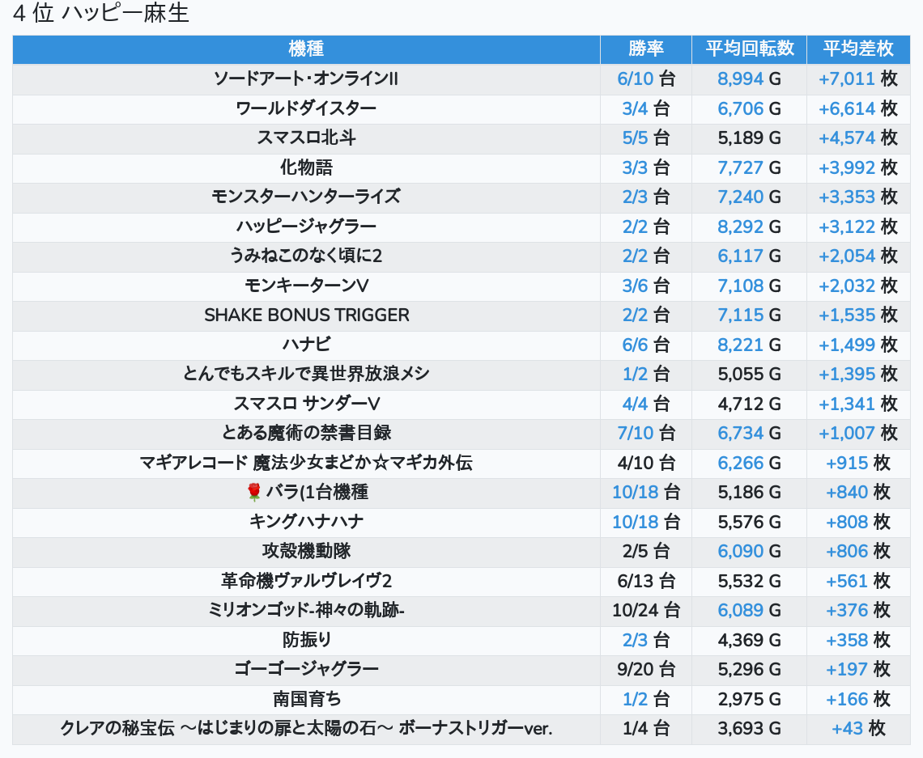
Task: Click the 8,994 G average spins cell
Action: click(750, 78)
